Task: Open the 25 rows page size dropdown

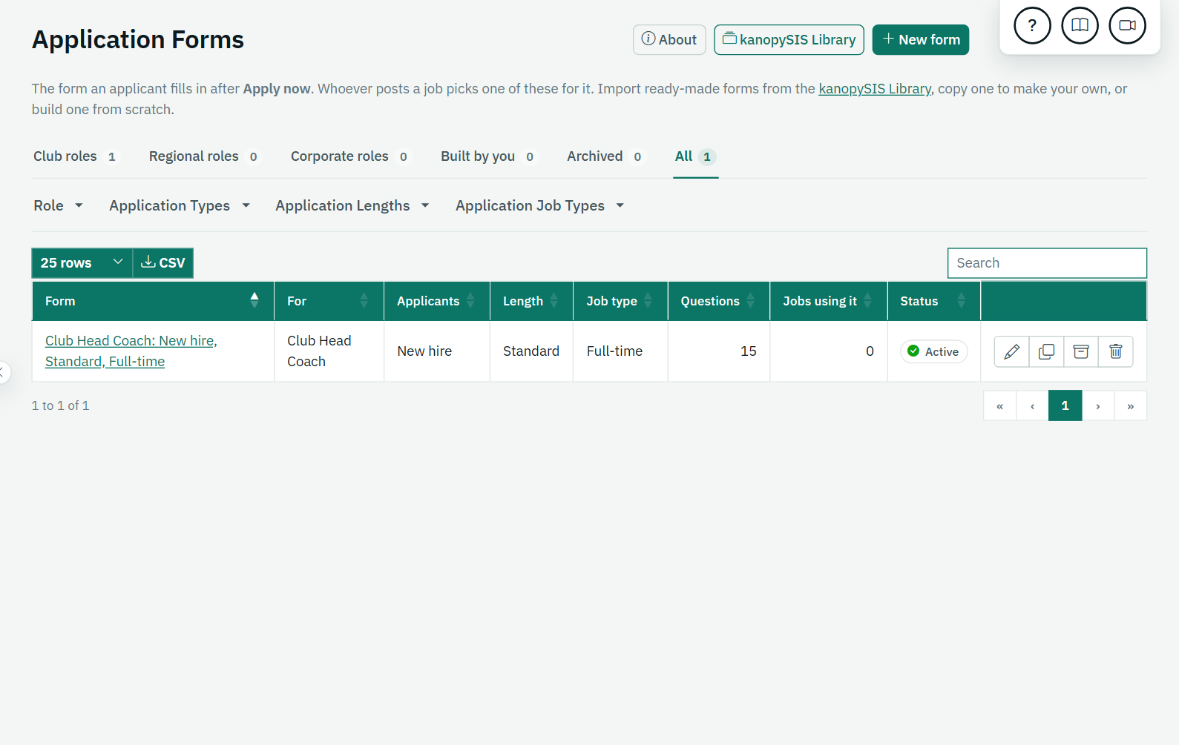Action: click(x=82, y=263)
